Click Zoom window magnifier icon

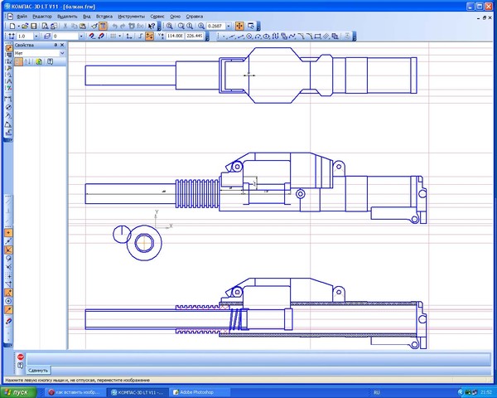(170, 26)
